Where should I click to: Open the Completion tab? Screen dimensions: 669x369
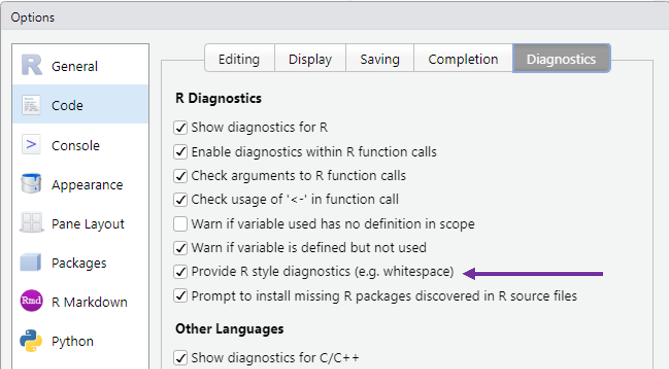coord(463,59)
